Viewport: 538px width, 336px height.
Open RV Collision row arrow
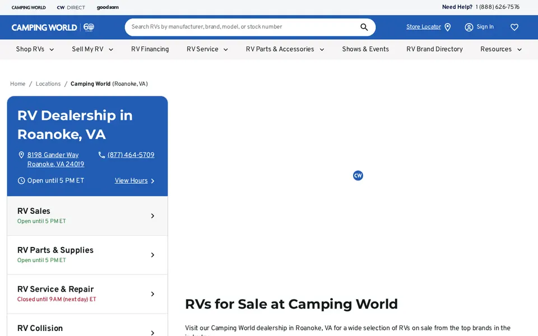(152, 333)
